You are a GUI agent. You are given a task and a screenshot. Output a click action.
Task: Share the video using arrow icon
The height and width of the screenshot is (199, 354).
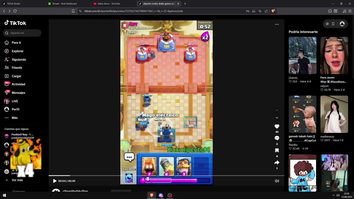pyautogui.click(x=277, y=163)
